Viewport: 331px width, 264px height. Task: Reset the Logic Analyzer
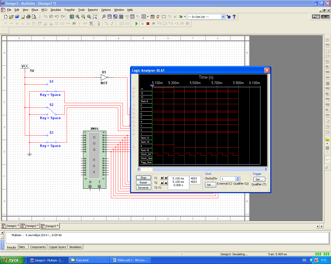[x=144, y=183]
